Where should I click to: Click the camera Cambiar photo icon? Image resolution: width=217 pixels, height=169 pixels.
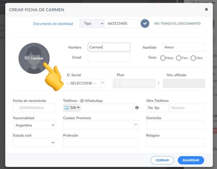(26, 58)
